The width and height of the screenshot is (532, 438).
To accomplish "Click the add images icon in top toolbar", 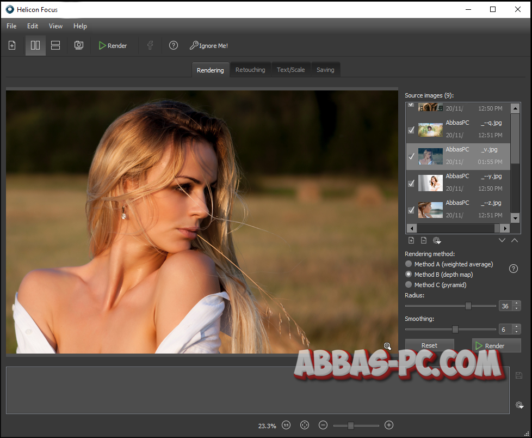I will [x=12, y=46].
